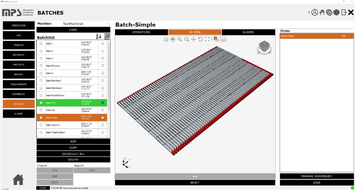Tick the right checkbox of Batch-Simple-2

click(102, 125)
